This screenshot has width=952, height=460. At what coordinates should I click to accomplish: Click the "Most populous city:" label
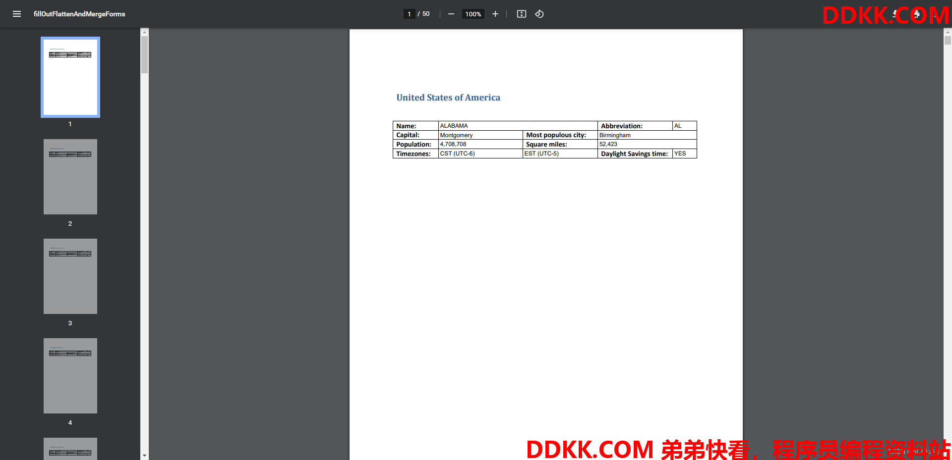coord(556,135)
